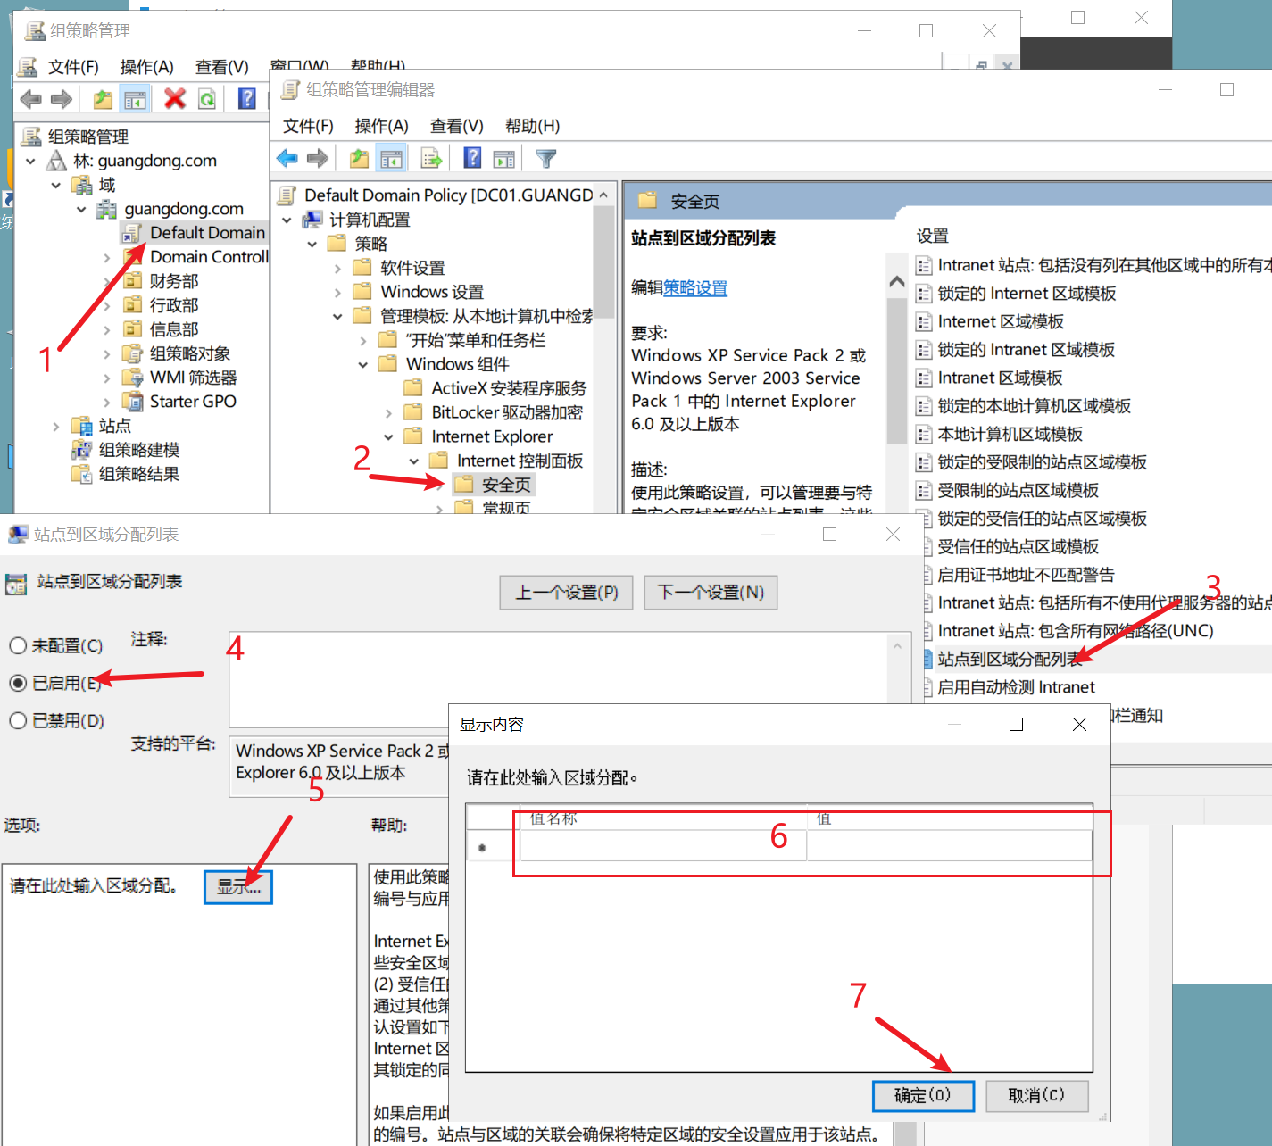Select 启用证书地址不匹配警告 setting
Screen dimensions: 1272x1146
pos(1026,575)
